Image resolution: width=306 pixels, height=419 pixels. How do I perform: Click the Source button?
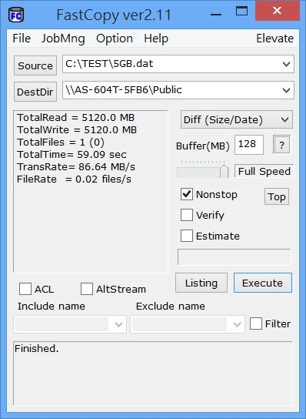pos(35,65)
